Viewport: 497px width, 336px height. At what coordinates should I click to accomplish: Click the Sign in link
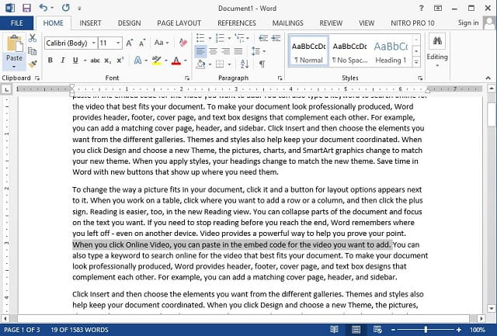coord(468,23)
